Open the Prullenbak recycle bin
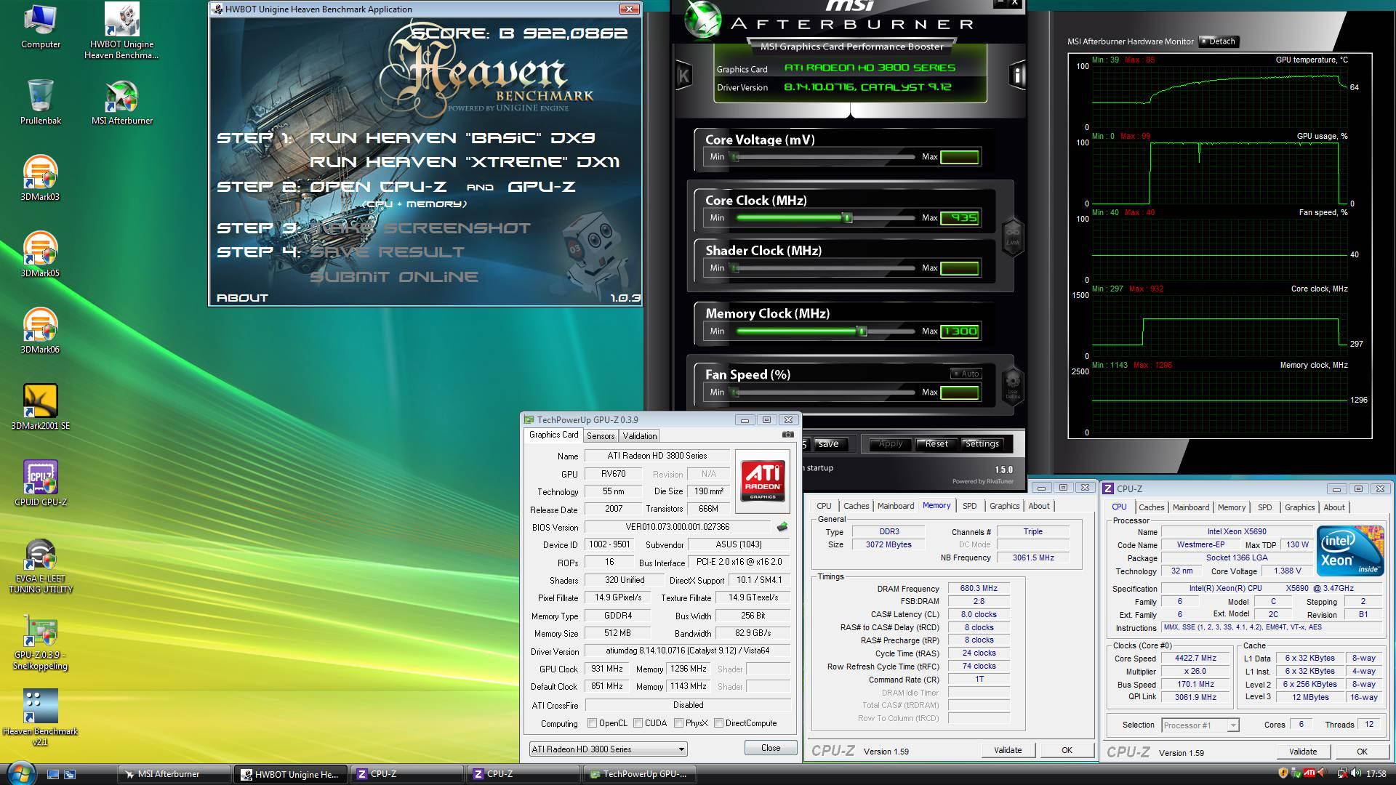This screenshot has height=785, width=1396. coord(41,102)
